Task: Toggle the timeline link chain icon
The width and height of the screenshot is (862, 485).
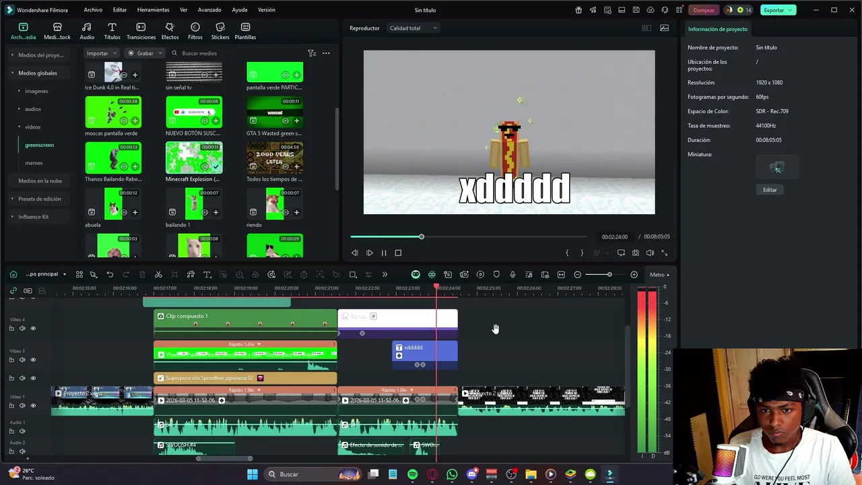Action: pos(13,290)
